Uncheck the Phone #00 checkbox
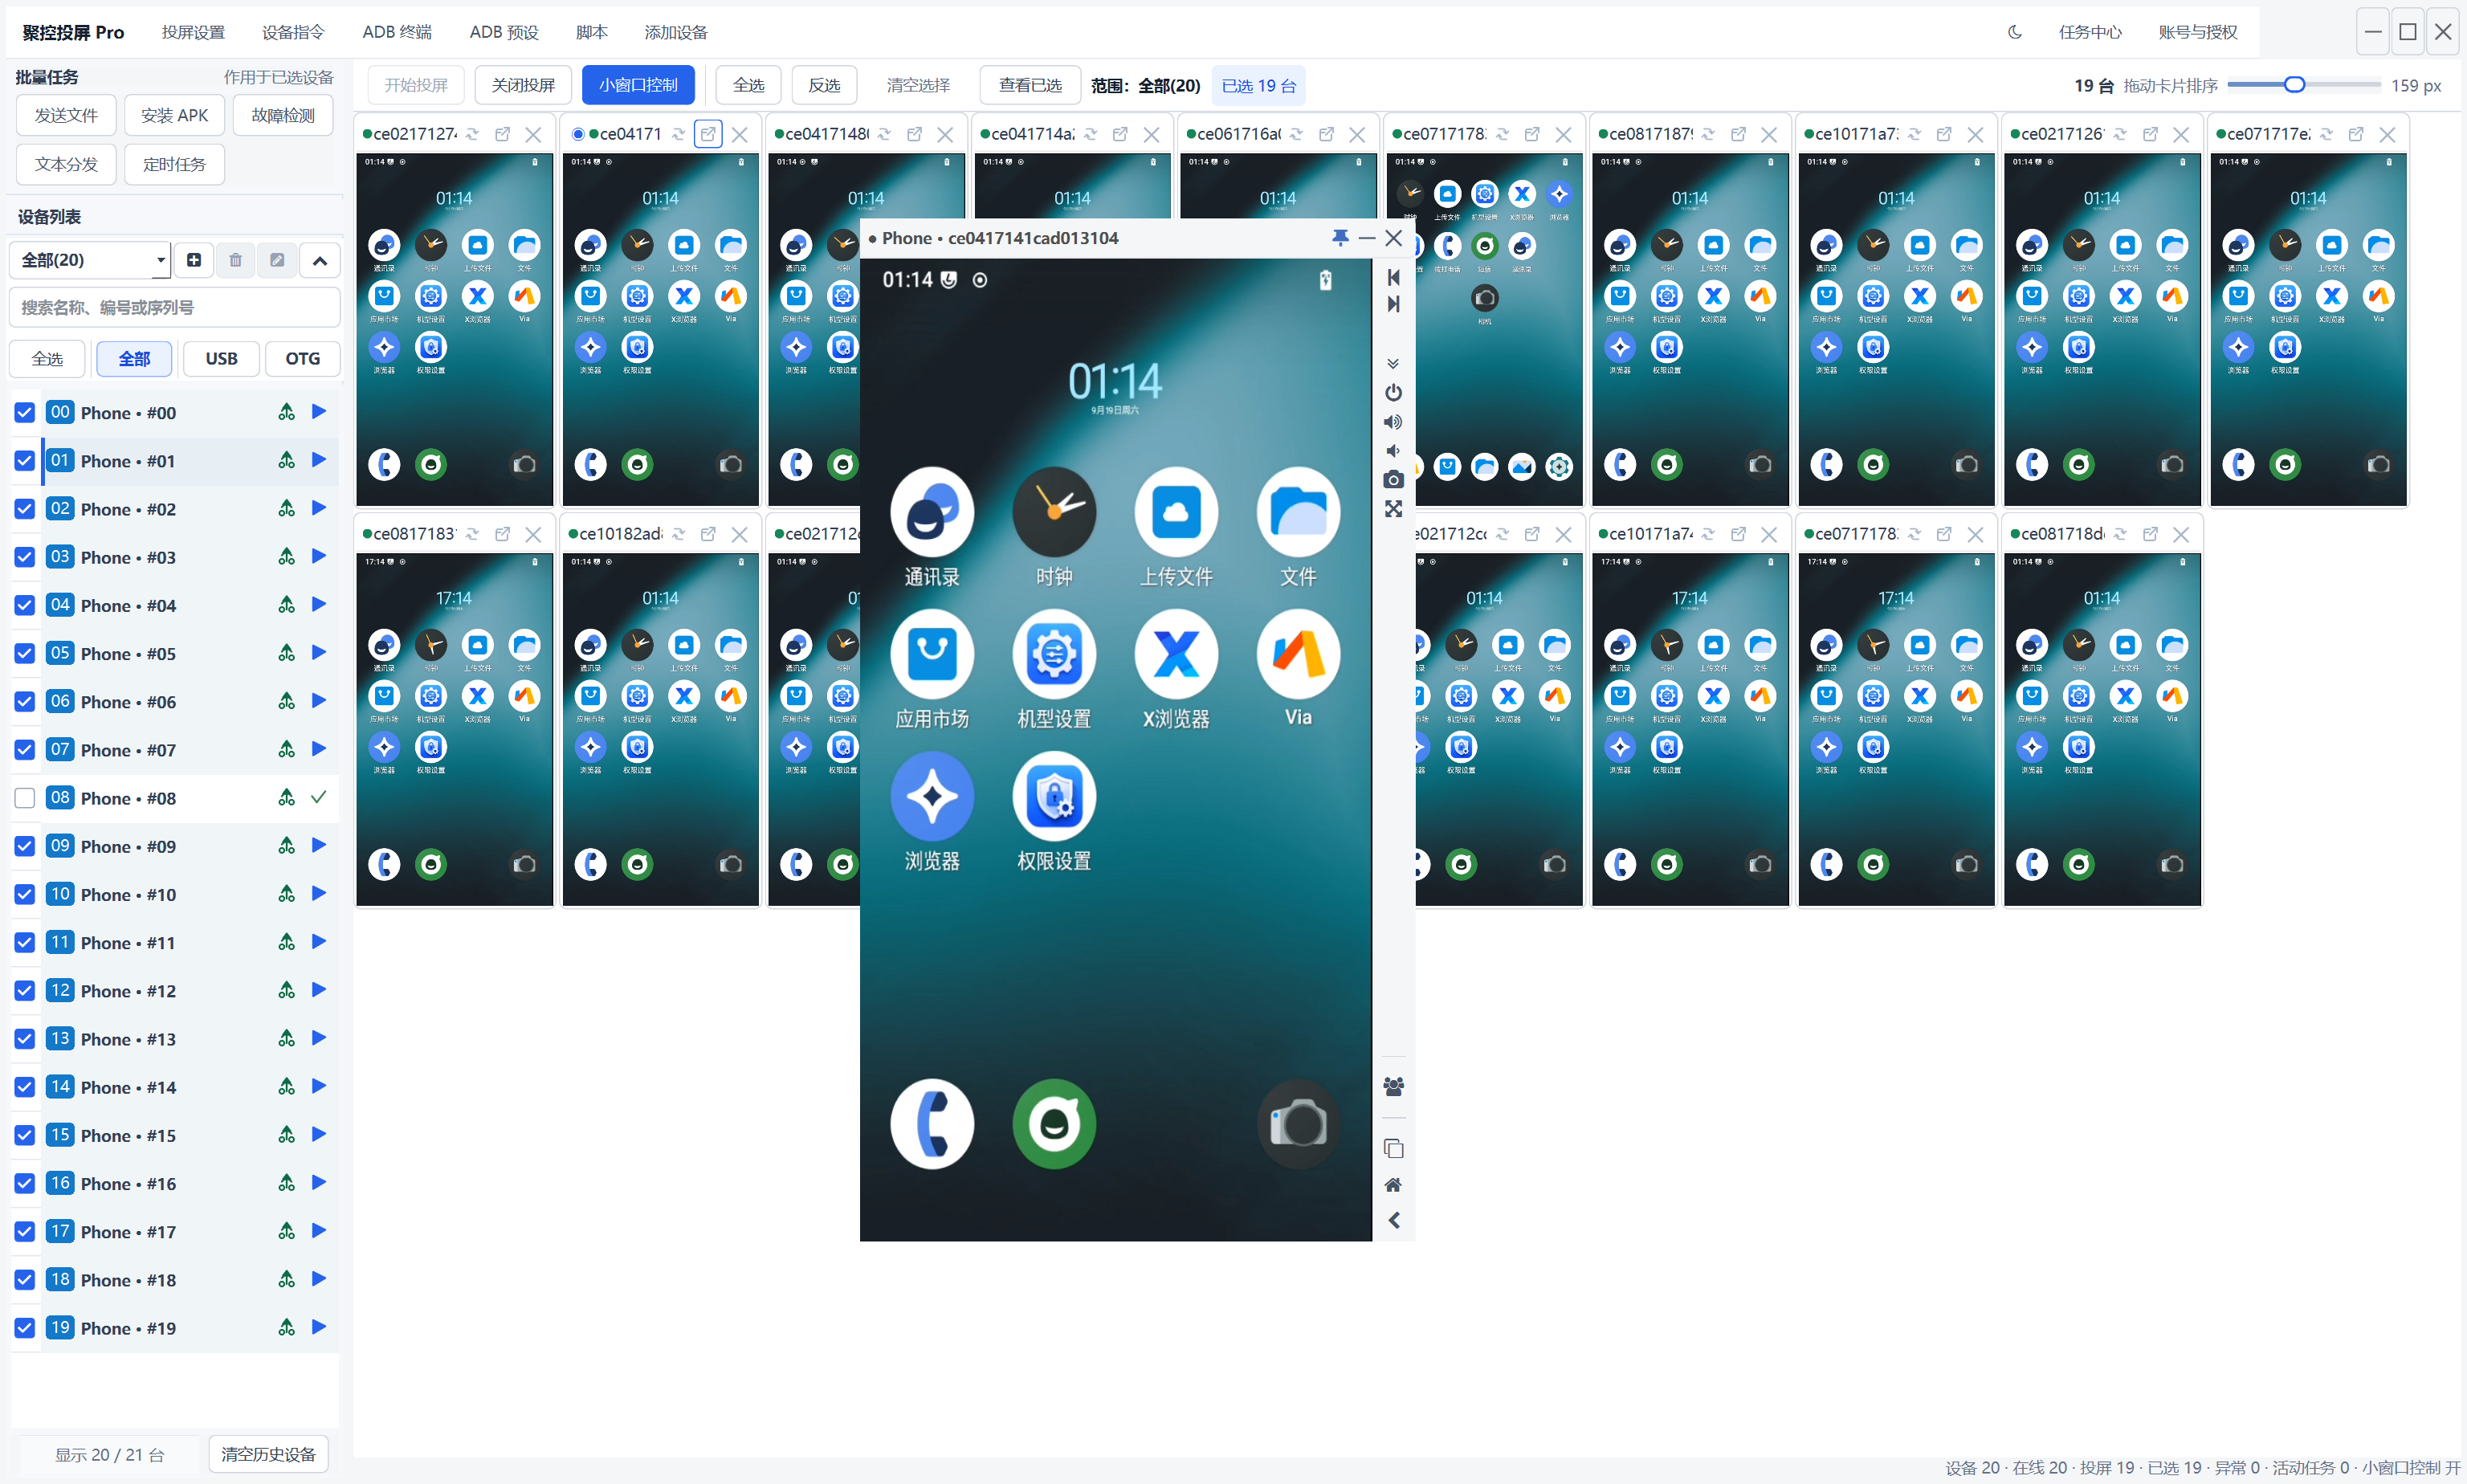The width and height of the screenshot is (2467, 1484). [x=25, y=412]
